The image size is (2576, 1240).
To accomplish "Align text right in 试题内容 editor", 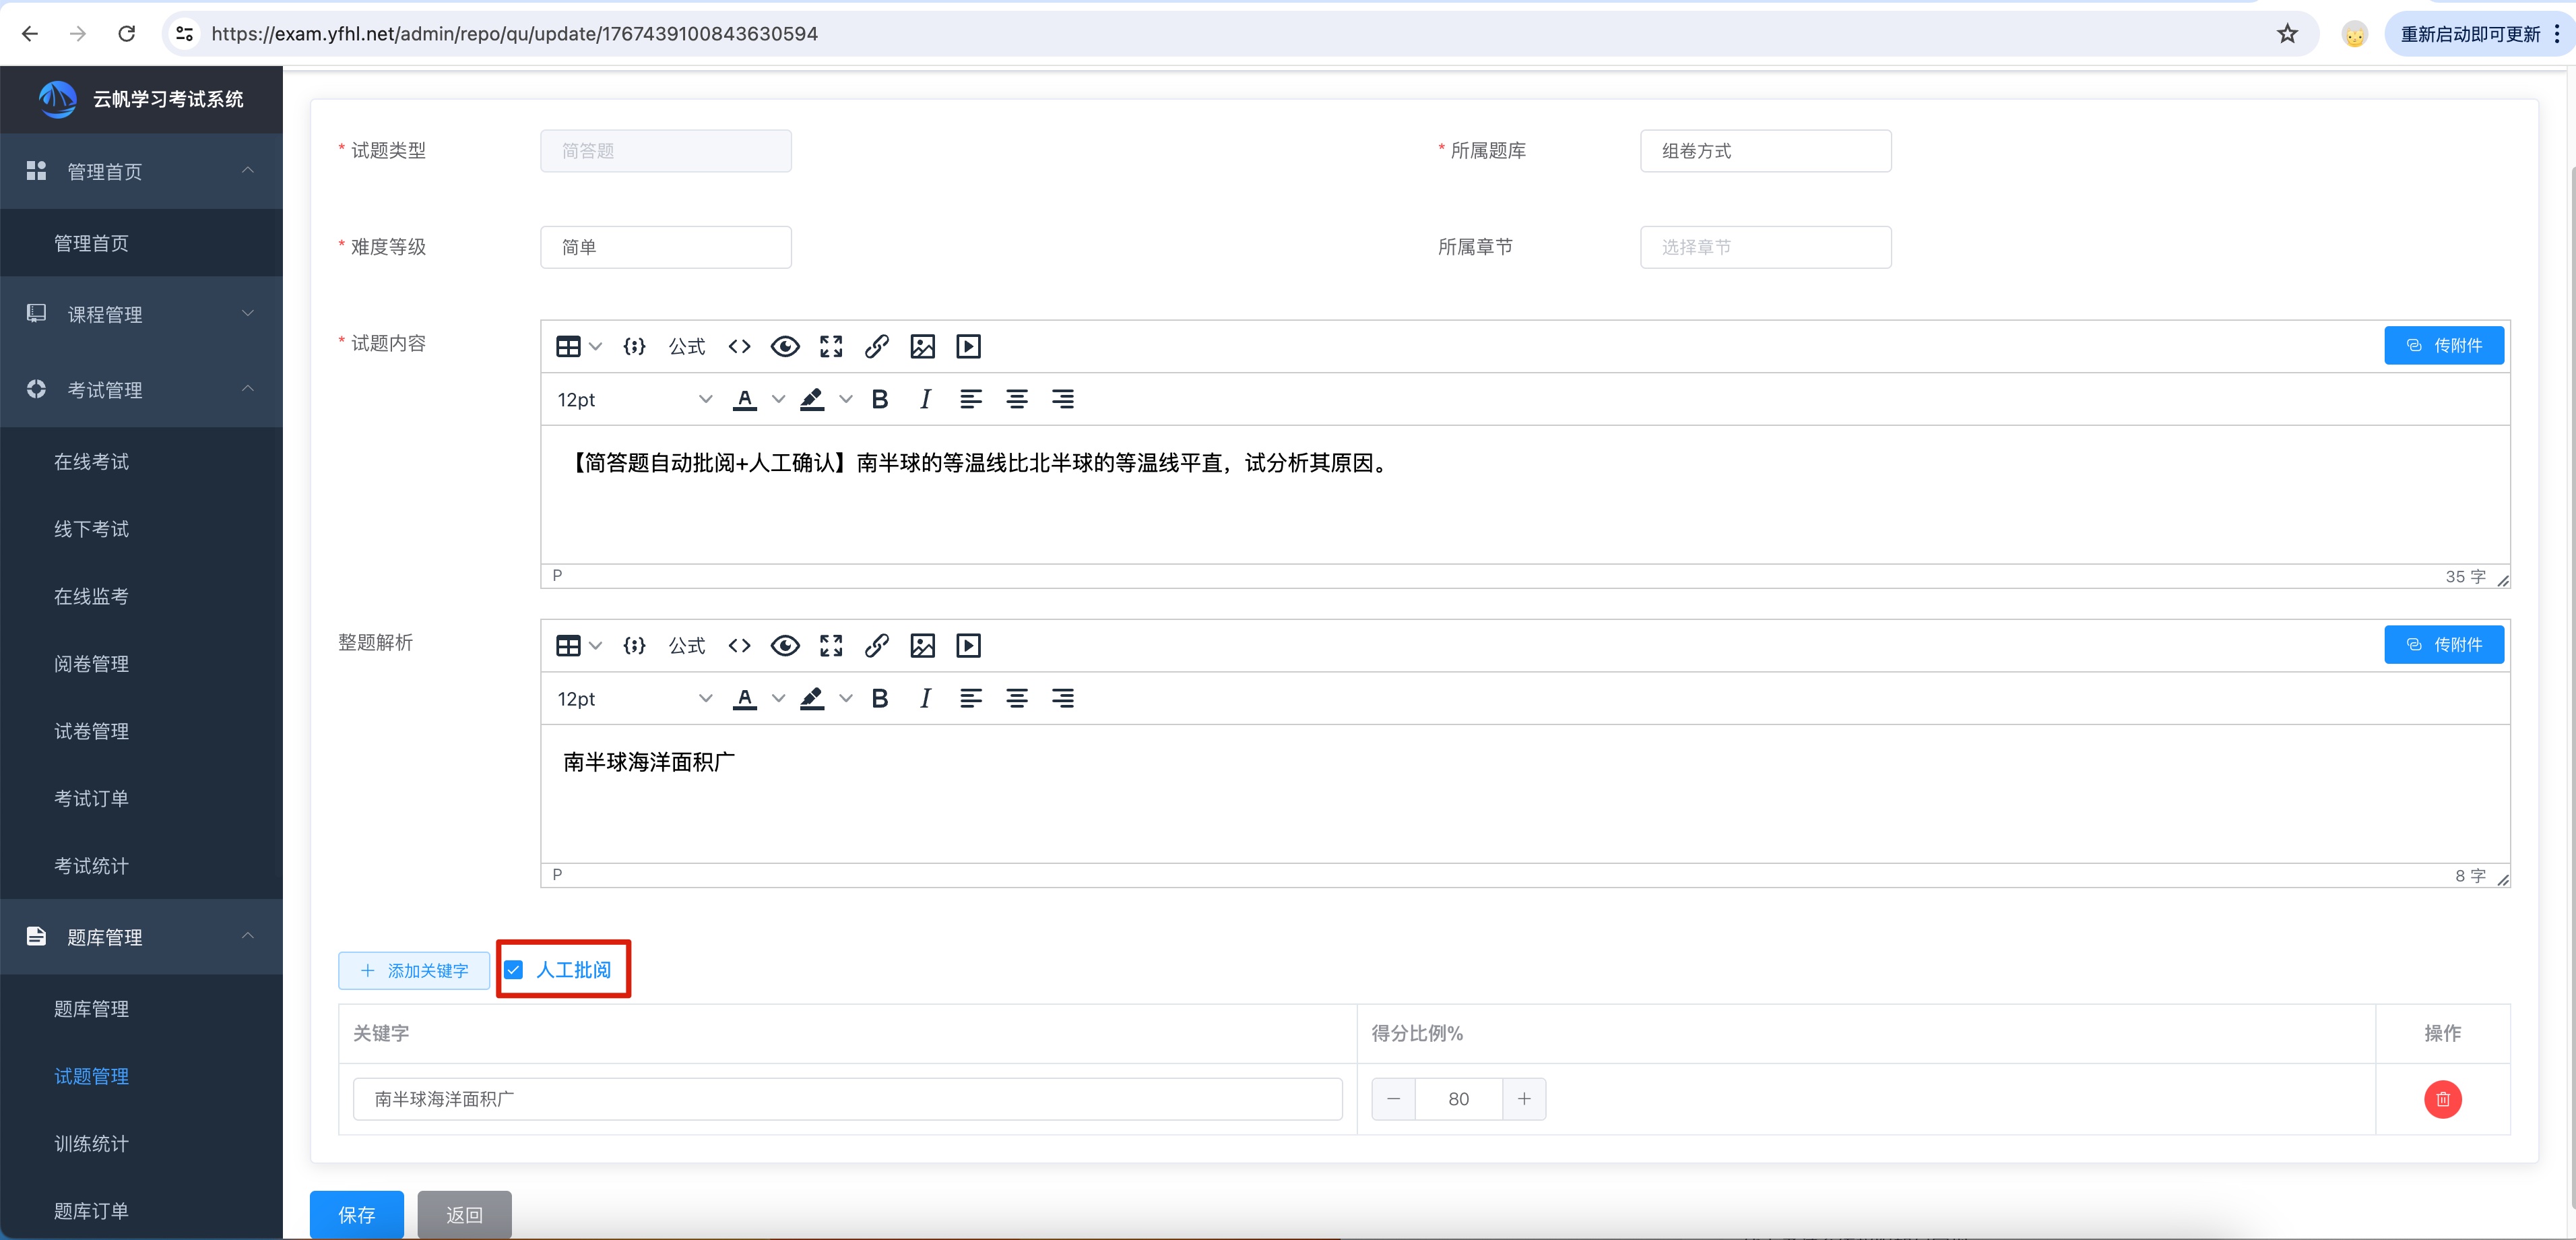I will [x=1063, y=400].
